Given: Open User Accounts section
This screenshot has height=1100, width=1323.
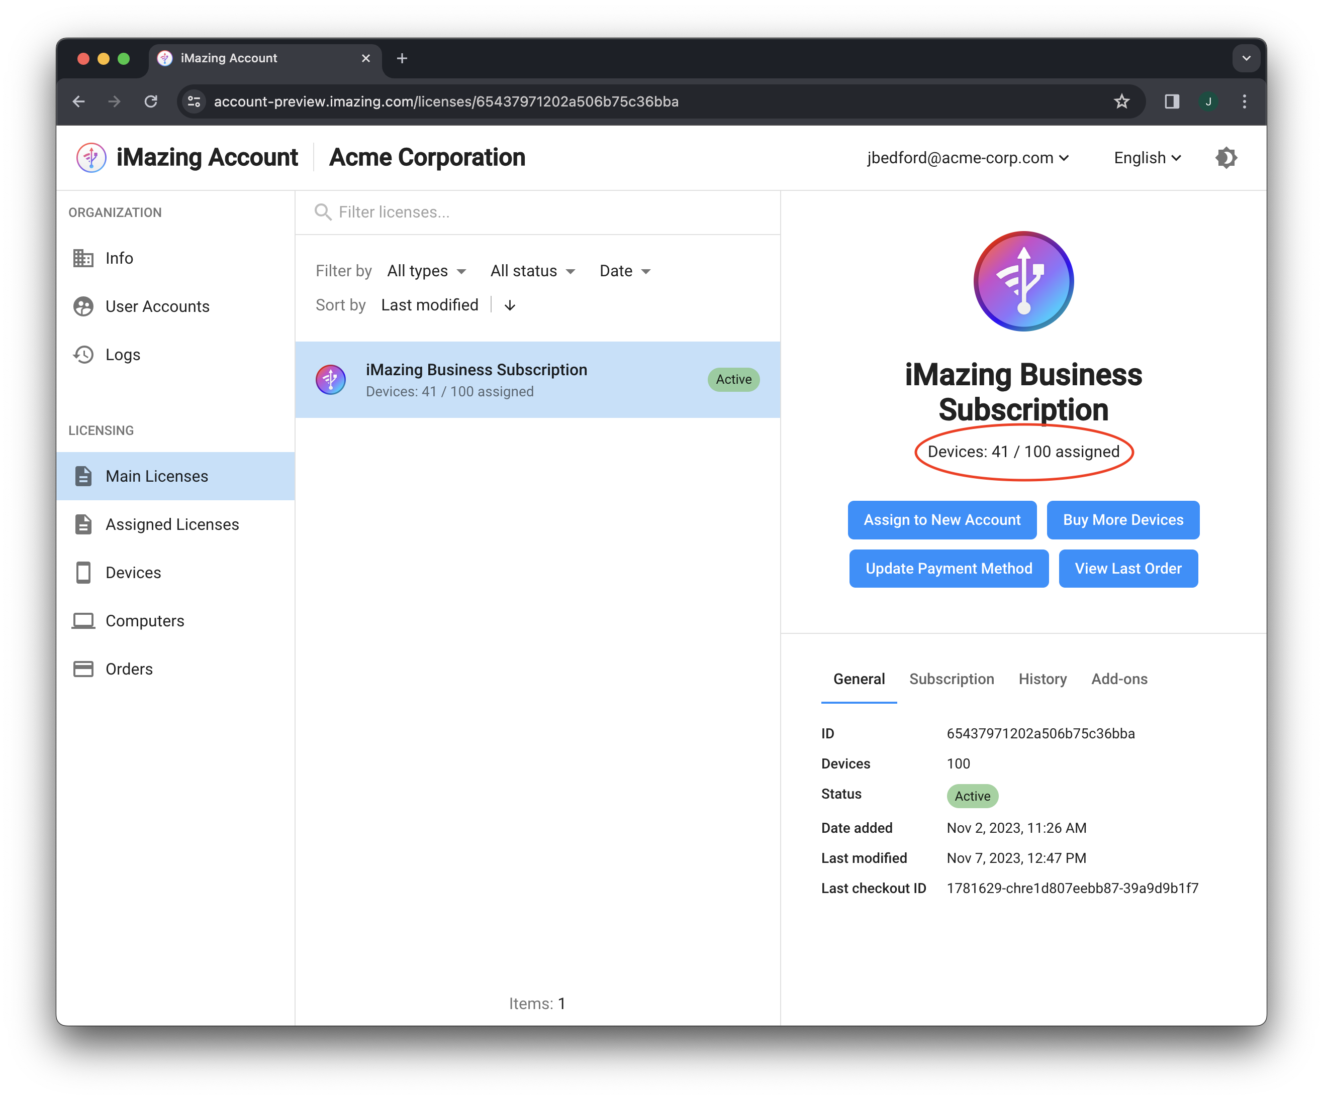Looking at the screenshot, I should point(157,306).
